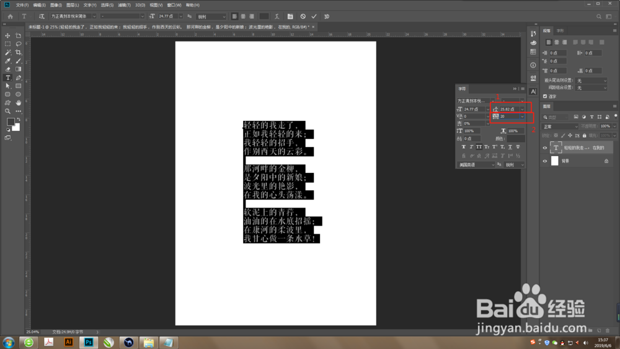The image size is (620, 349).
Task: Select the Zoom tool
Action: coord(7,111)
